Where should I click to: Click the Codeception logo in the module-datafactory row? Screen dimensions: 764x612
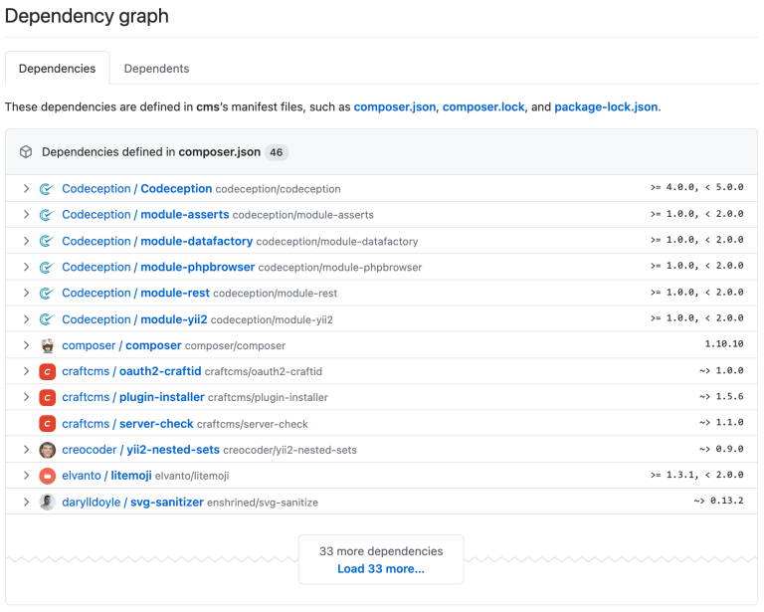[47, 241]
